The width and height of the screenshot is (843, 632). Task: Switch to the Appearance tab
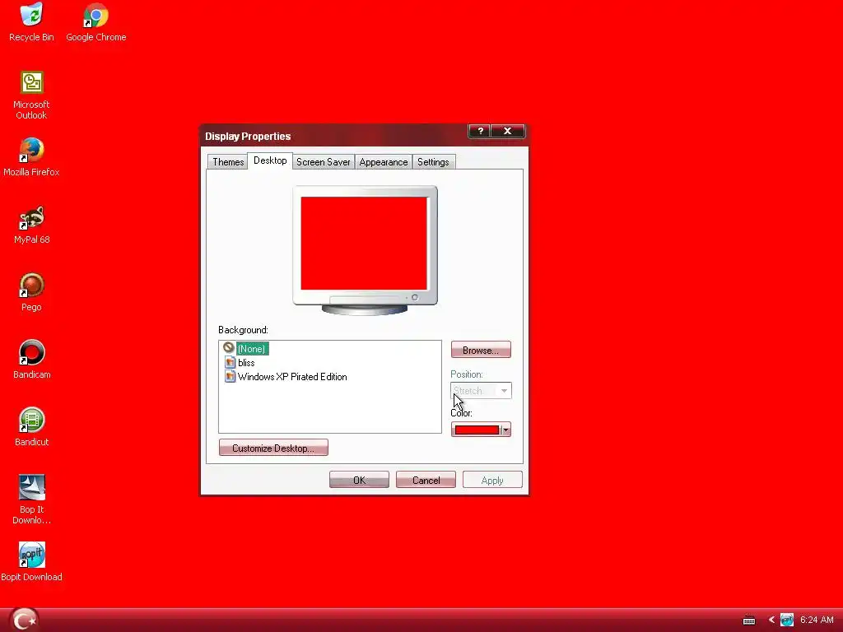tap(384, 162)
